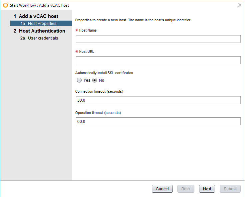Click the red asterisk beside Host URL
Viewport: 245px width, 197px height.
77,51
